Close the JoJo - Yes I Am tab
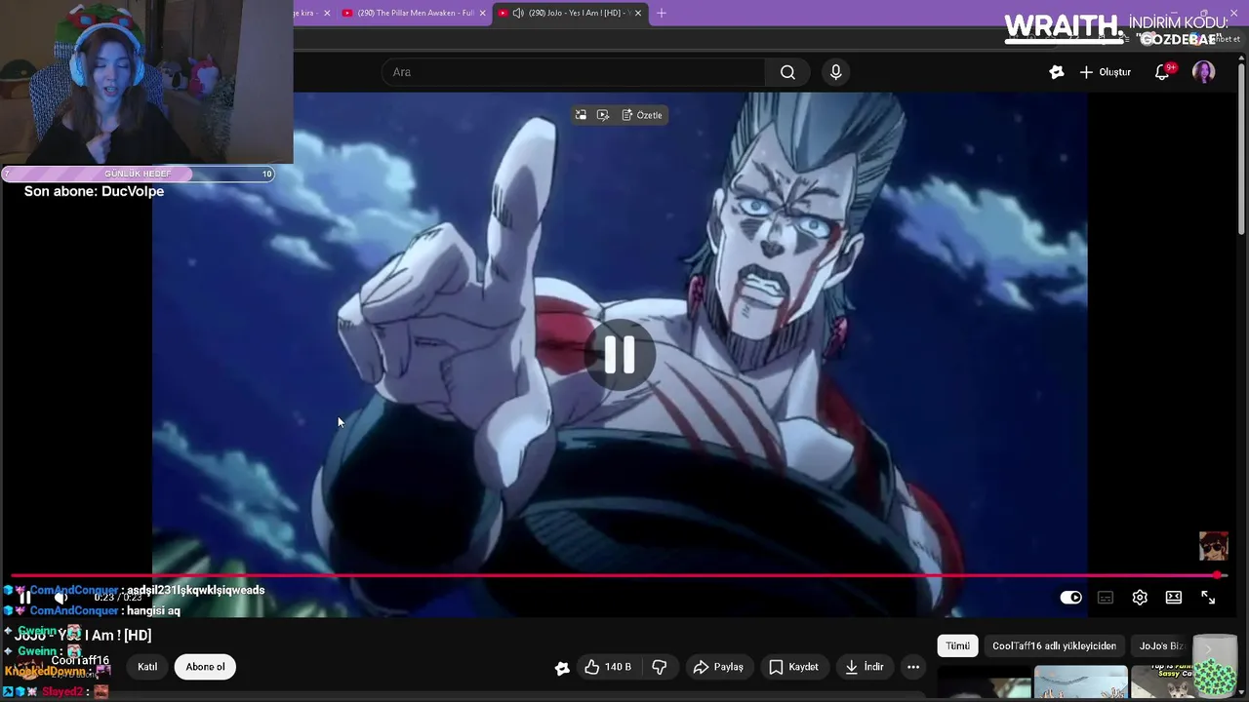Image resolution: width=1249 pixels, height=702 pixels. [638, 13]
